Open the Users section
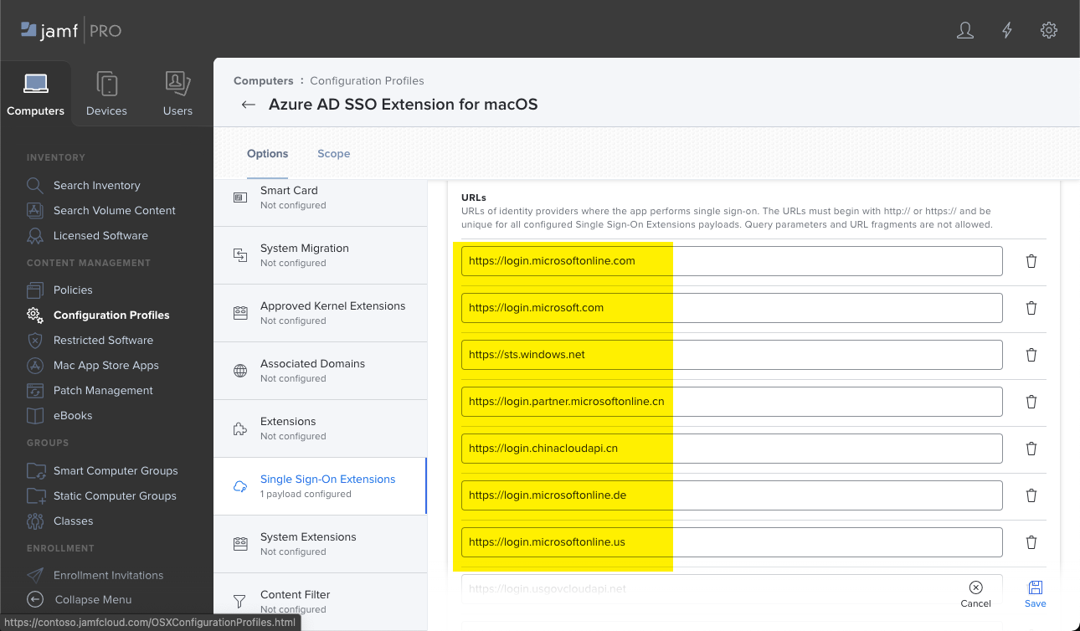Image resolution: width=1080 pixels, height=631 pixels. 177,92
